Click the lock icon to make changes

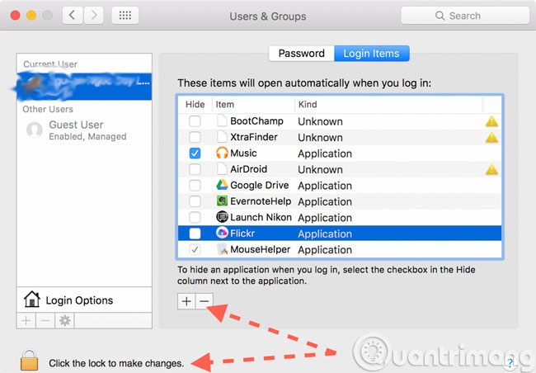29,360
